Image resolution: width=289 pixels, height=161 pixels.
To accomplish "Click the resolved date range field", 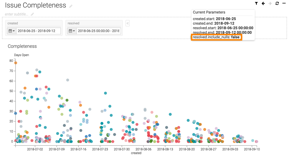I will pyautogui.click(x=98, y=31).
